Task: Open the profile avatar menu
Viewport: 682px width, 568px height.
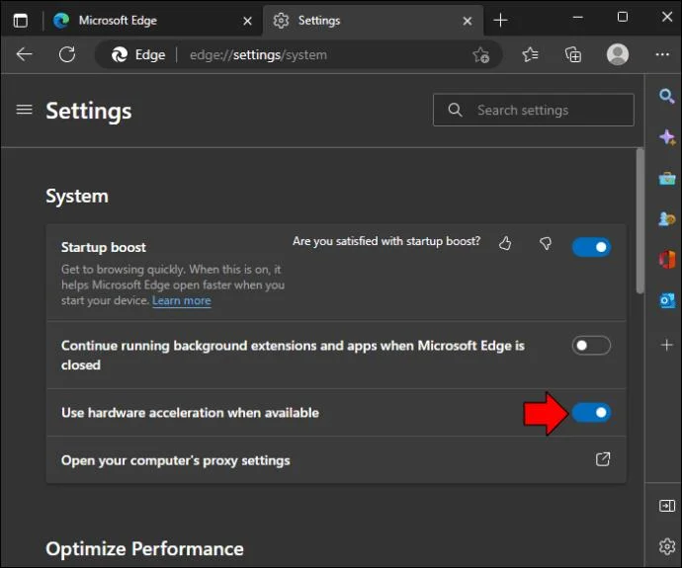Action: (617, 54)
